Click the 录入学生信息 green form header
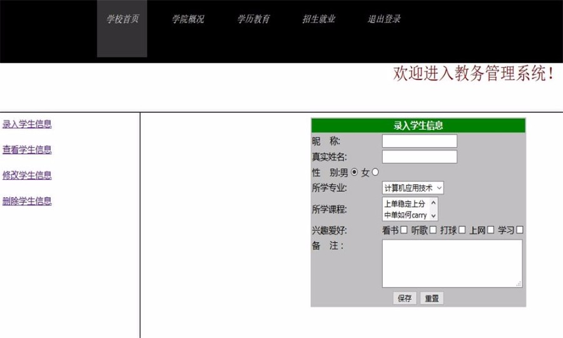This screenshot has height=338, width=563. pyautogui.click(x=418, y=125)
